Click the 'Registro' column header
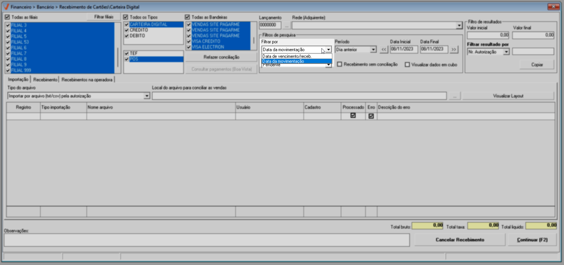The width and height of the screenshot is (564, 265). tap(23, 107)
